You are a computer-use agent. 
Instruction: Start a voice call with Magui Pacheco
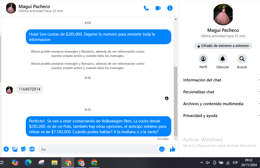[x=146, y=8]
